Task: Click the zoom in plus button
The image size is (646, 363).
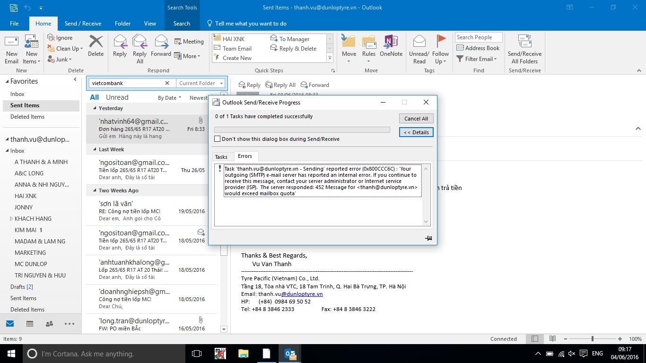Action: pyautogui.click(x=620, y=339)
